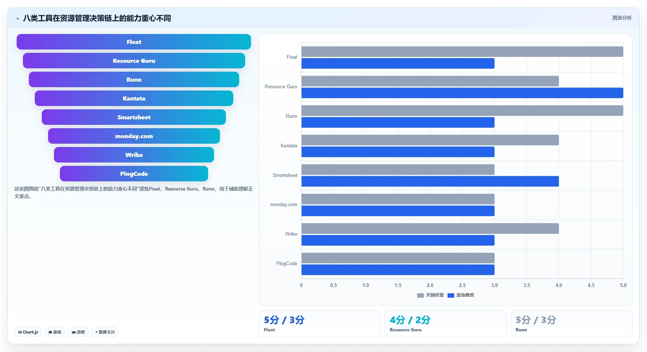Image resolution: width=647 pixels, height=352 pixels.
Task: Open the Resource Guru 4分 / 2分 card
Action: click(446, 324)
